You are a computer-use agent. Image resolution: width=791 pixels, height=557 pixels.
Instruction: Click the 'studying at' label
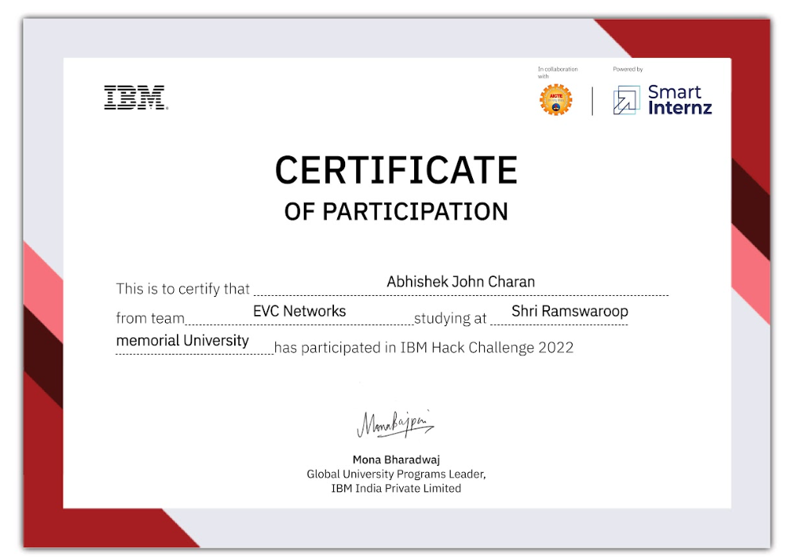coord(450,318)
